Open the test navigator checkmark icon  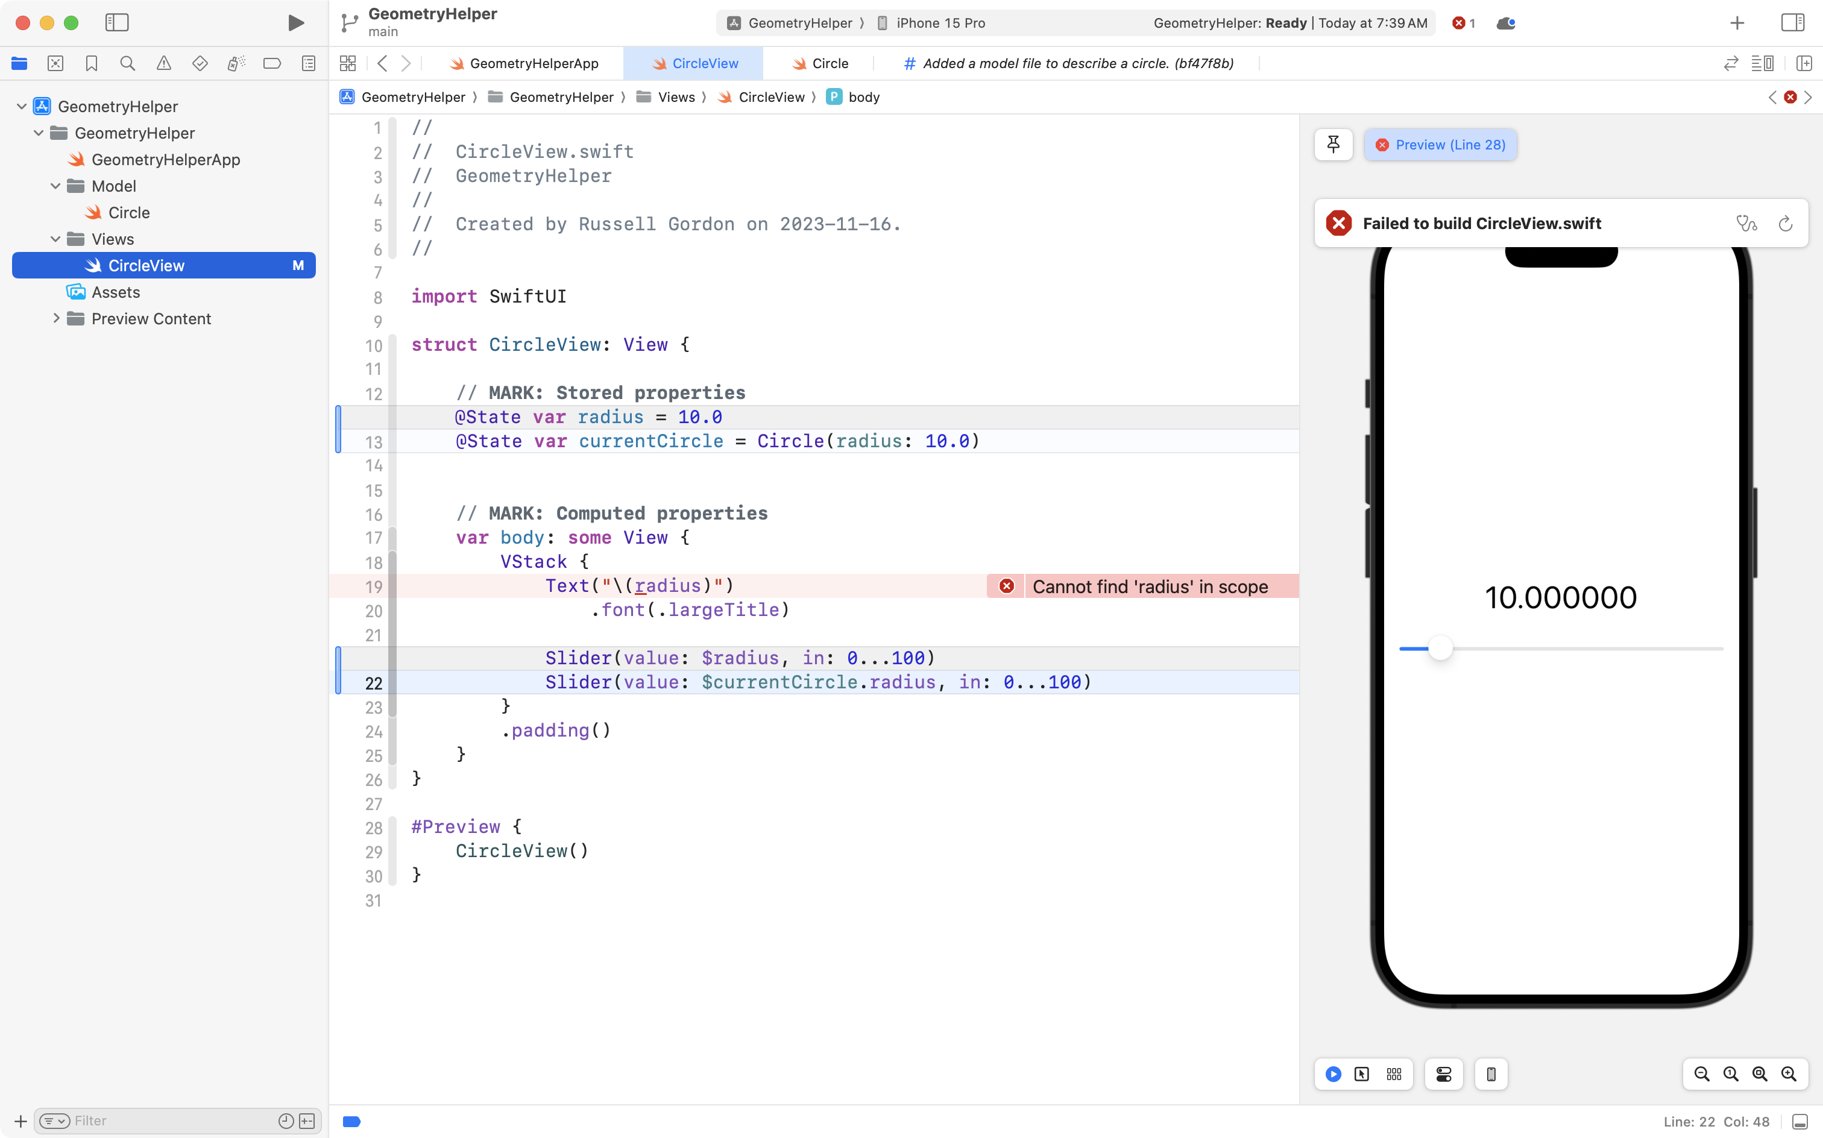coord(200,63)
